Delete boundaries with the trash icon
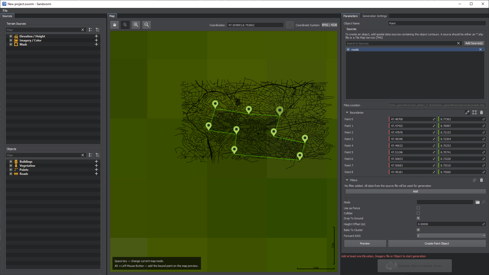 click(481, 112)
